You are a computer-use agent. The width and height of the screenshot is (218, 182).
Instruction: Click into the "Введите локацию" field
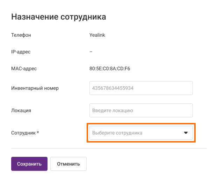click(141, 110)
